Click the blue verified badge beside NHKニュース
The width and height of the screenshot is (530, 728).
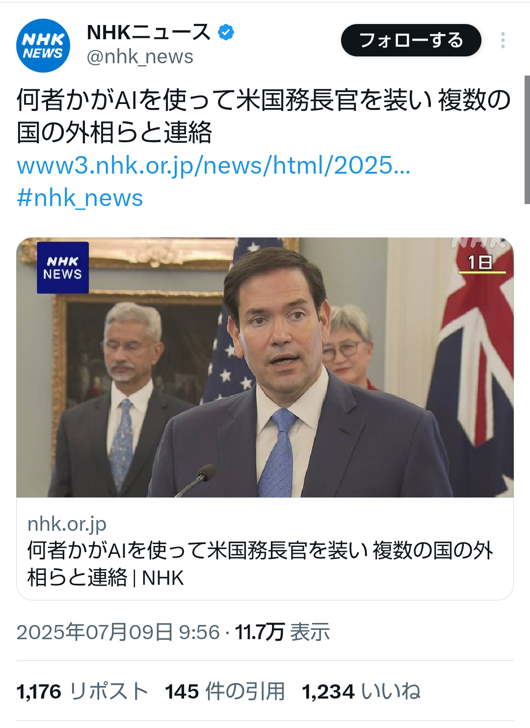tap(226, 32)
